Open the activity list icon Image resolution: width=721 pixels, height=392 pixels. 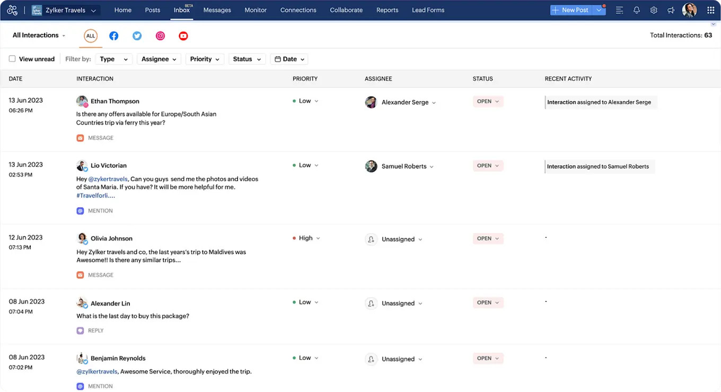[x=619, y=10]
